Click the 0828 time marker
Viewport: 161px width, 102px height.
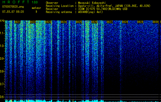pyautogui.click(x=125, y=22)
